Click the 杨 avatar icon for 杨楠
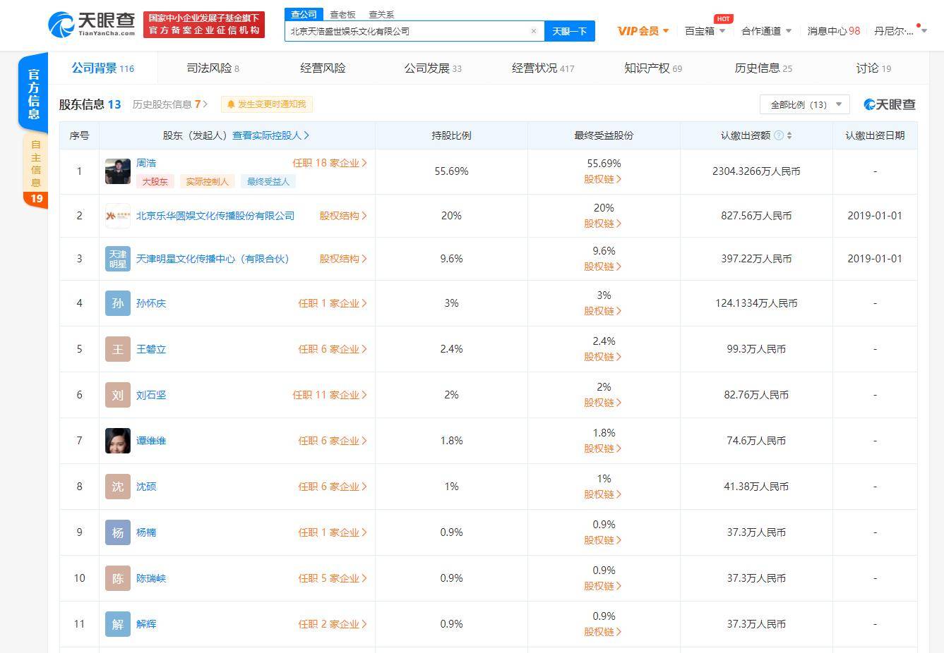This screenshot has height=653, width=944. tap(118, 532)
